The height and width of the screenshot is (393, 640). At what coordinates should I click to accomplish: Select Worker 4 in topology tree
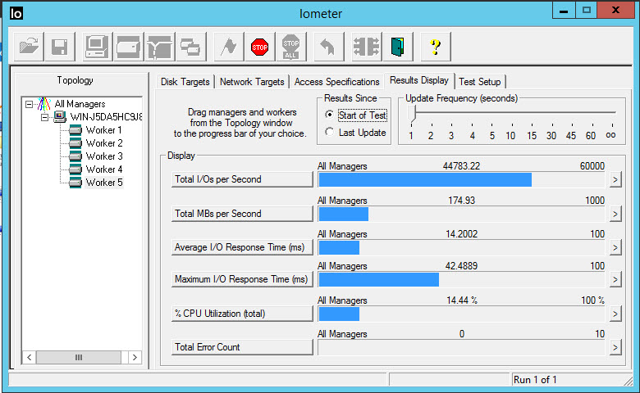[x=103, y=169]
